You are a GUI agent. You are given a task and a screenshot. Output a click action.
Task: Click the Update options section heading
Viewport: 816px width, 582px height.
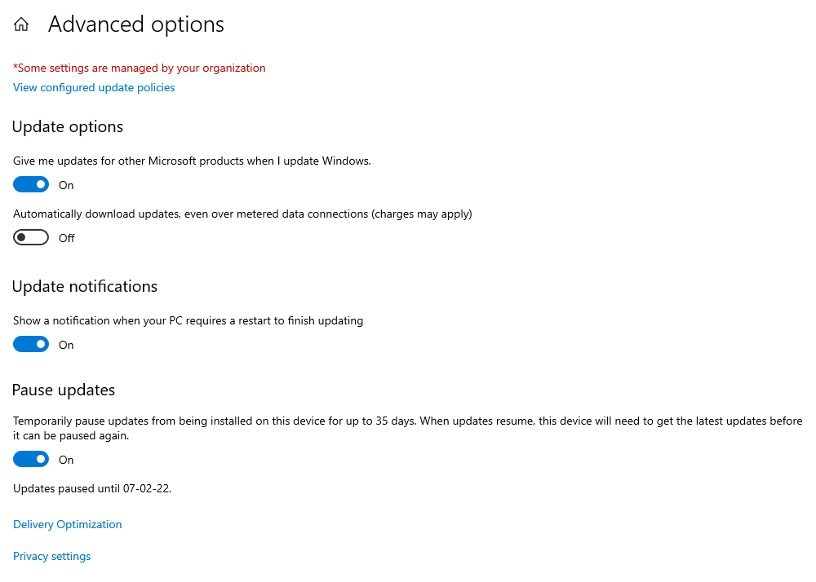pyautogui.click(x=68, y=126)
